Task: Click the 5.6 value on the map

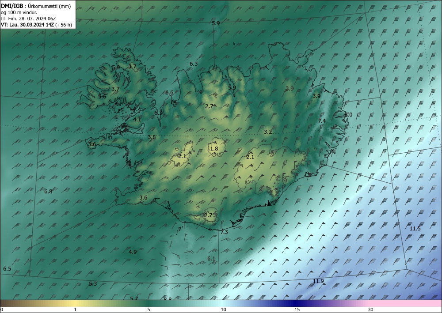Action: pos(102,96)
